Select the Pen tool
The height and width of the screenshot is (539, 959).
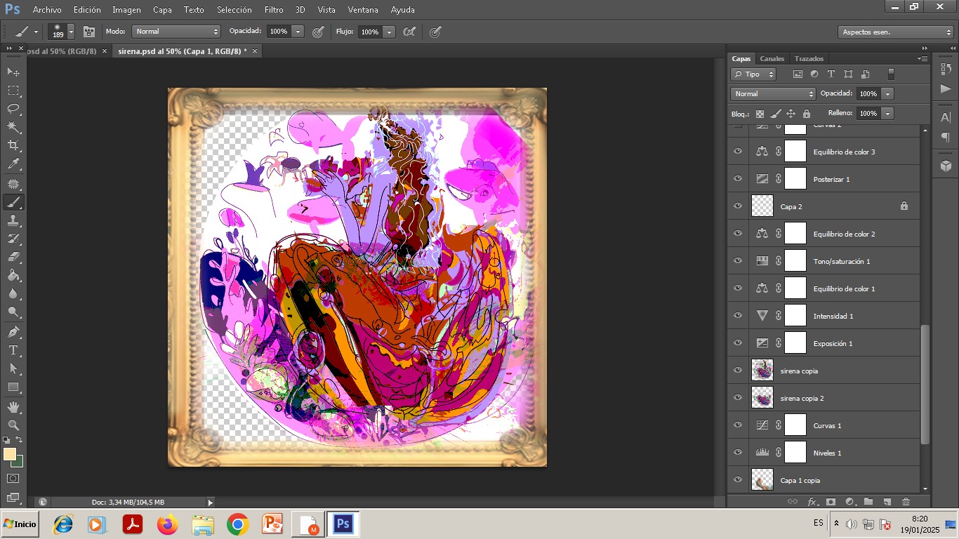13,331
